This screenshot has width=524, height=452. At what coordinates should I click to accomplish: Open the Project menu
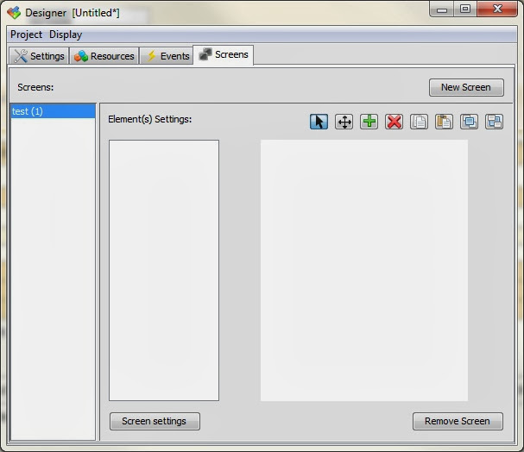(26, 35)
